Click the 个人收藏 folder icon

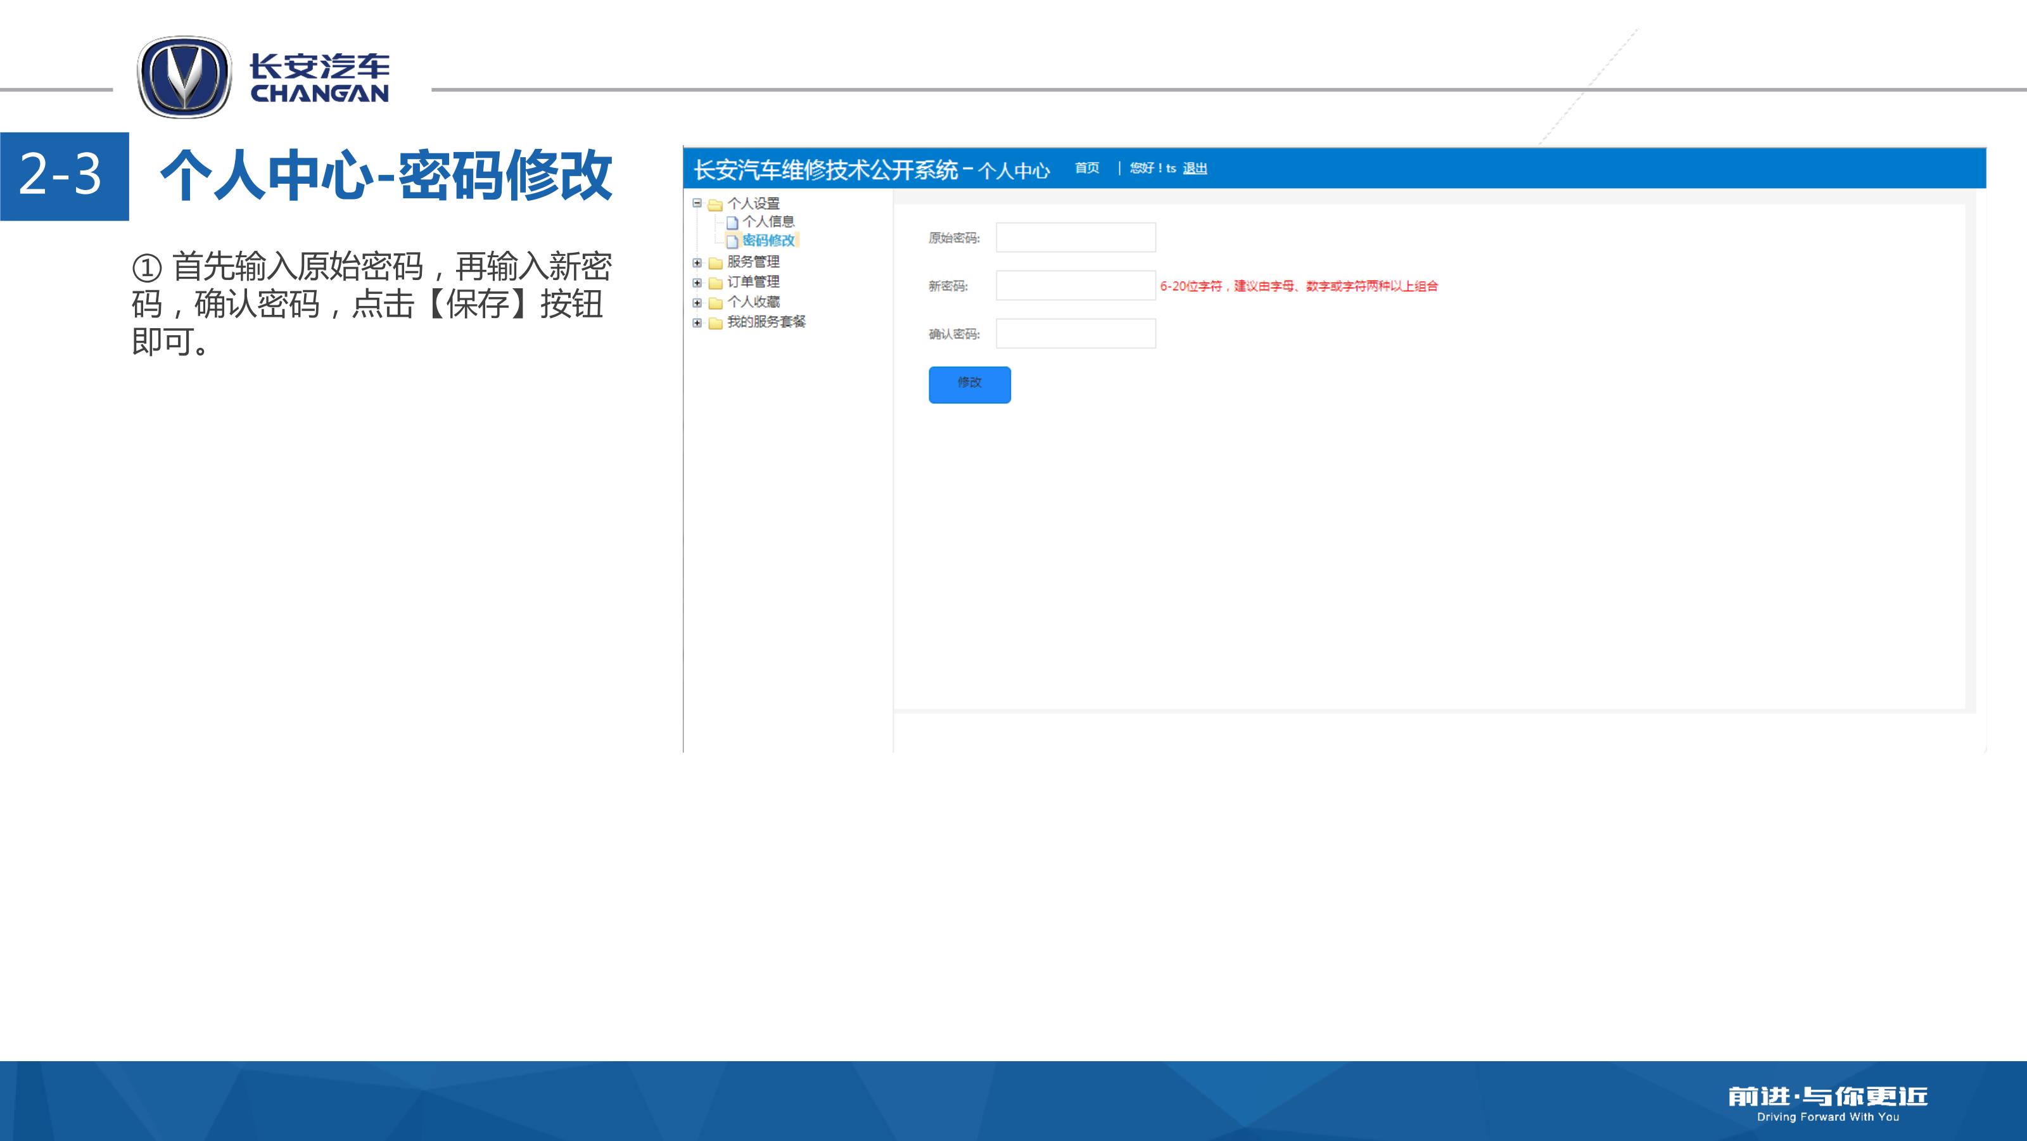[x=715, y=303]
